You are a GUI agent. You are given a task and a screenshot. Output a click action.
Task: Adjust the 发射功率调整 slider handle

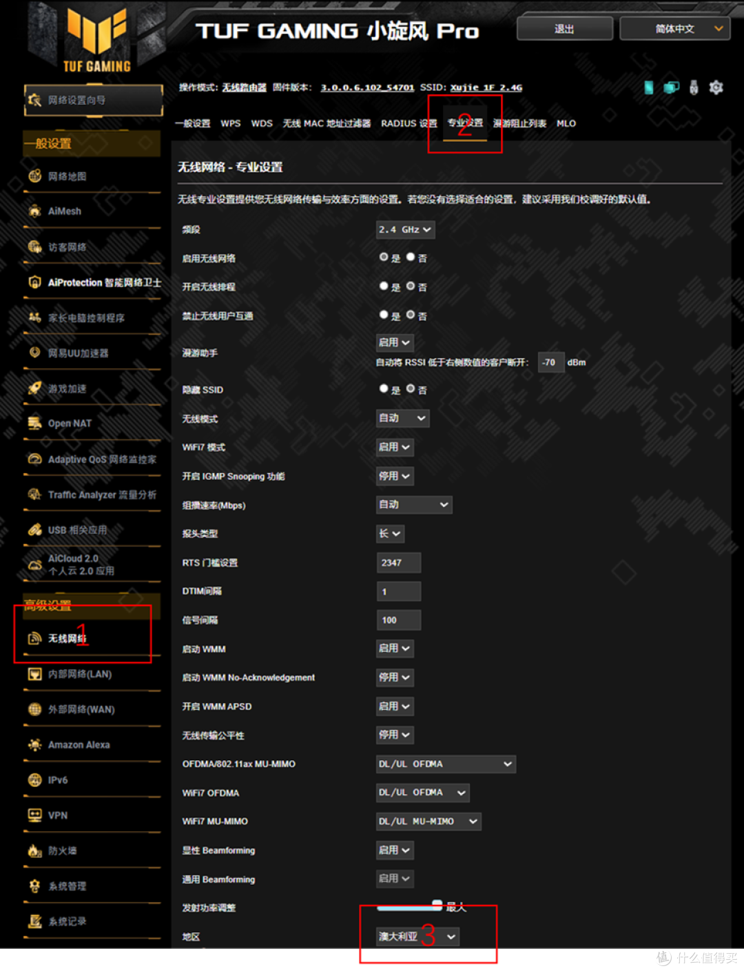coord(437,904)
